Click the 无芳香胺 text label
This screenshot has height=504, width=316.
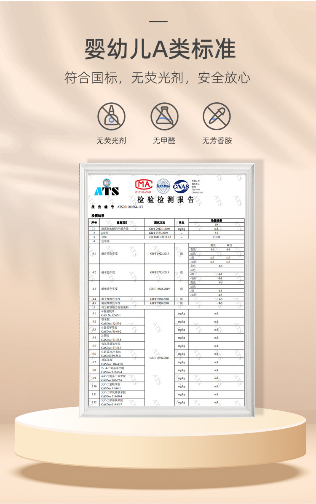[x=217, y=141]
